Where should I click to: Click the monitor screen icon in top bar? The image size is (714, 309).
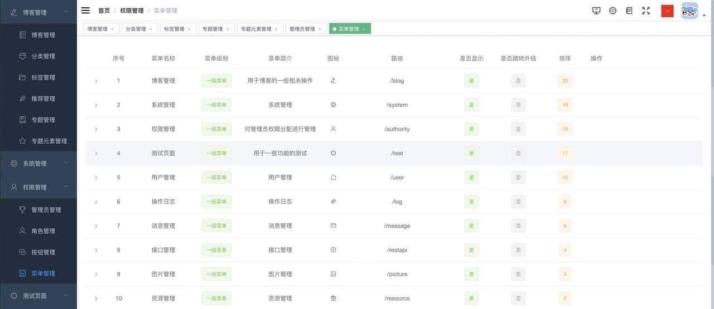coord(596,11)
